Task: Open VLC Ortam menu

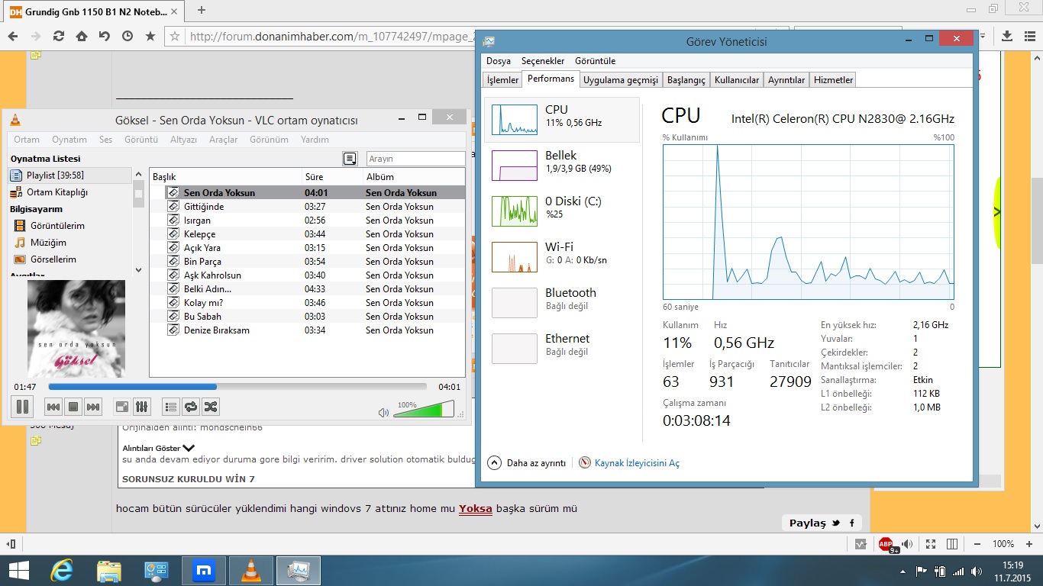Action: click(x=27, y=140)
